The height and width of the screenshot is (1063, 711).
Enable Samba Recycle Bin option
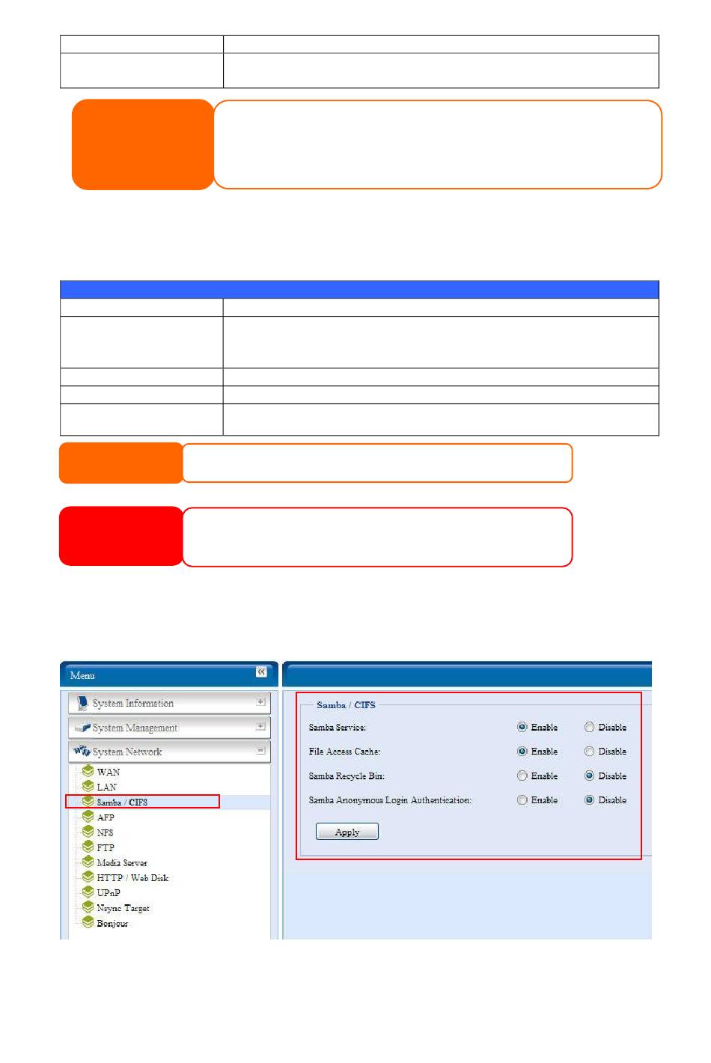coord(522,776)
